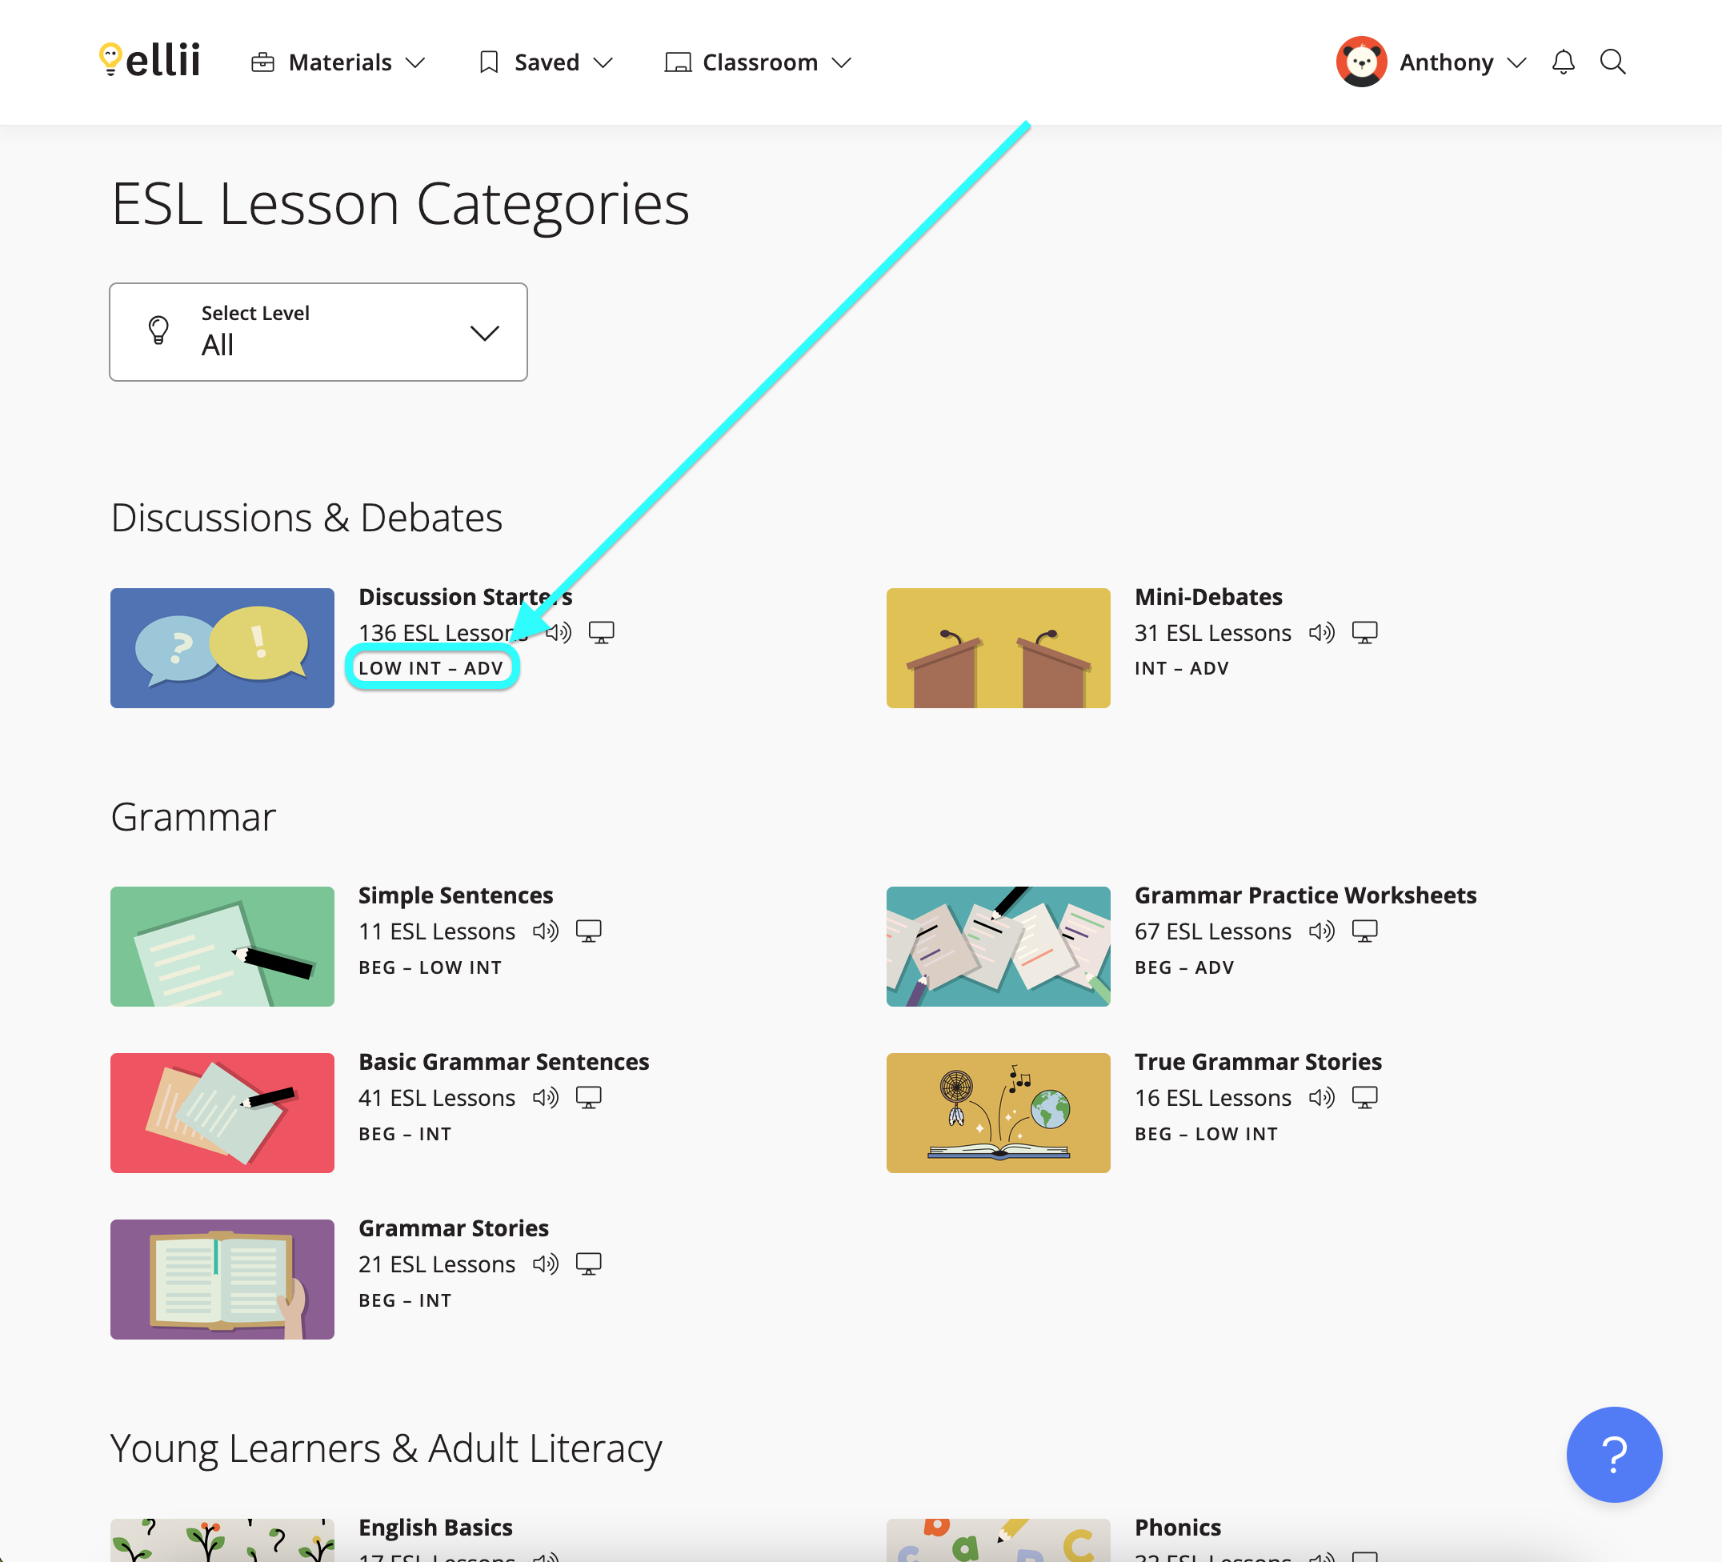Open the True Grammar Stories category
The image size is (1722, 1562).
pyautogui.click(x=1257, y=1061)
